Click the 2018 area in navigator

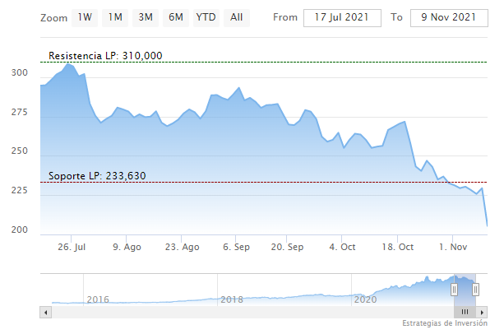(x=233, y=299)
